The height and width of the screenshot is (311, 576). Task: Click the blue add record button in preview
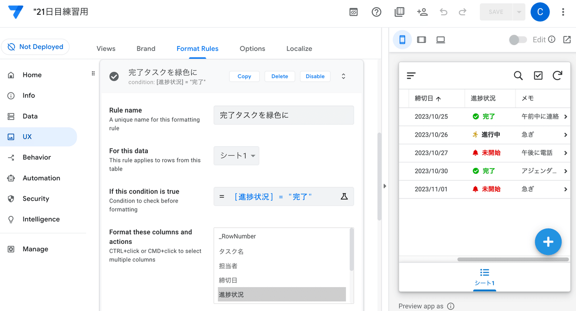click(x=548, y=242)
